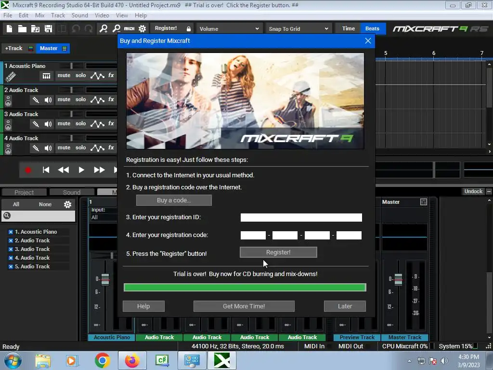
Task: Uncheck 5. Audio Track in track list
Action: (x=11, y=266)
